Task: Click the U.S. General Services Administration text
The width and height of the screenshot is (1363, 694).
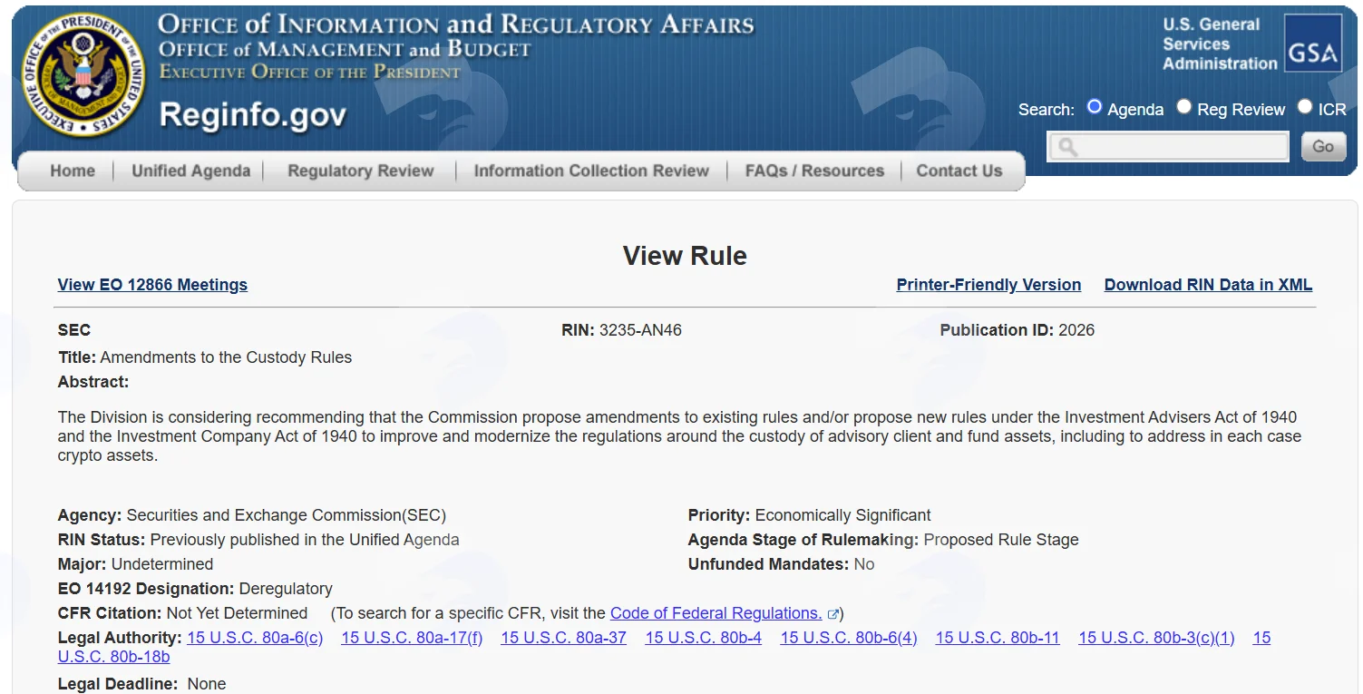Action: click(x=1220, y=44)
